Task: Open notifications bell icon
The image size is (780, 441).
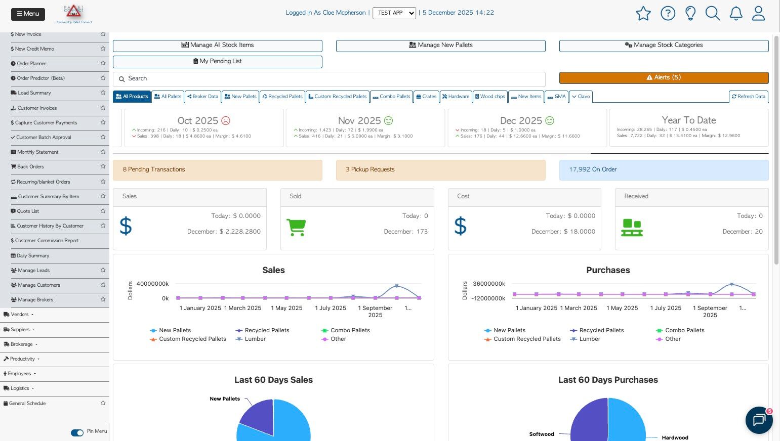Action: (736, 13)
